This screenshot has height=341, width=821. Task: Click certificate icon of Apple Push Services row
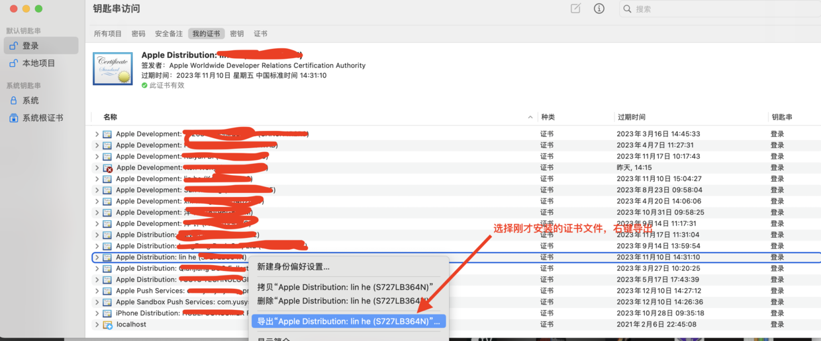coord(107,291)
